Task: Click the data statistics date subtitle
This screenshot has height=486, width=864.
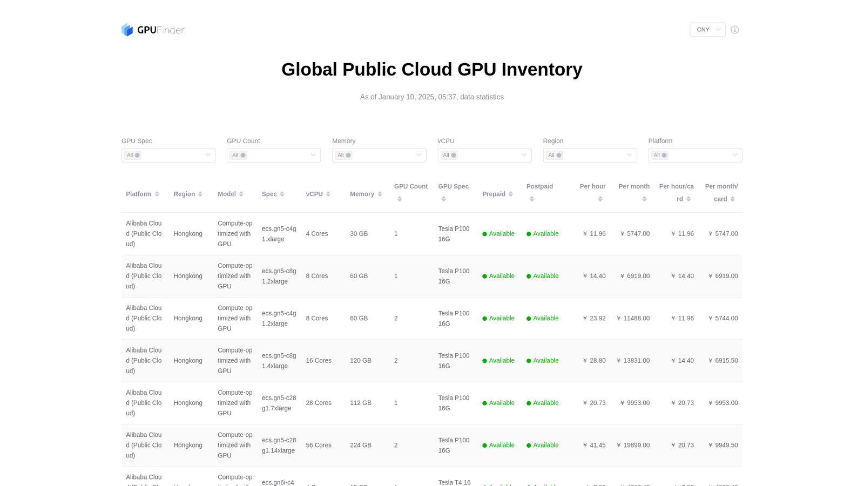Action: [x=432, y=97]
